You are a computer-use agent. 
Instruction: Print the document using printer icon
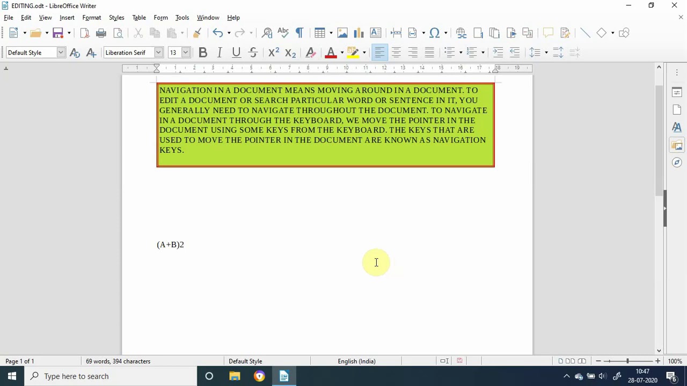(x=101, y=33)
